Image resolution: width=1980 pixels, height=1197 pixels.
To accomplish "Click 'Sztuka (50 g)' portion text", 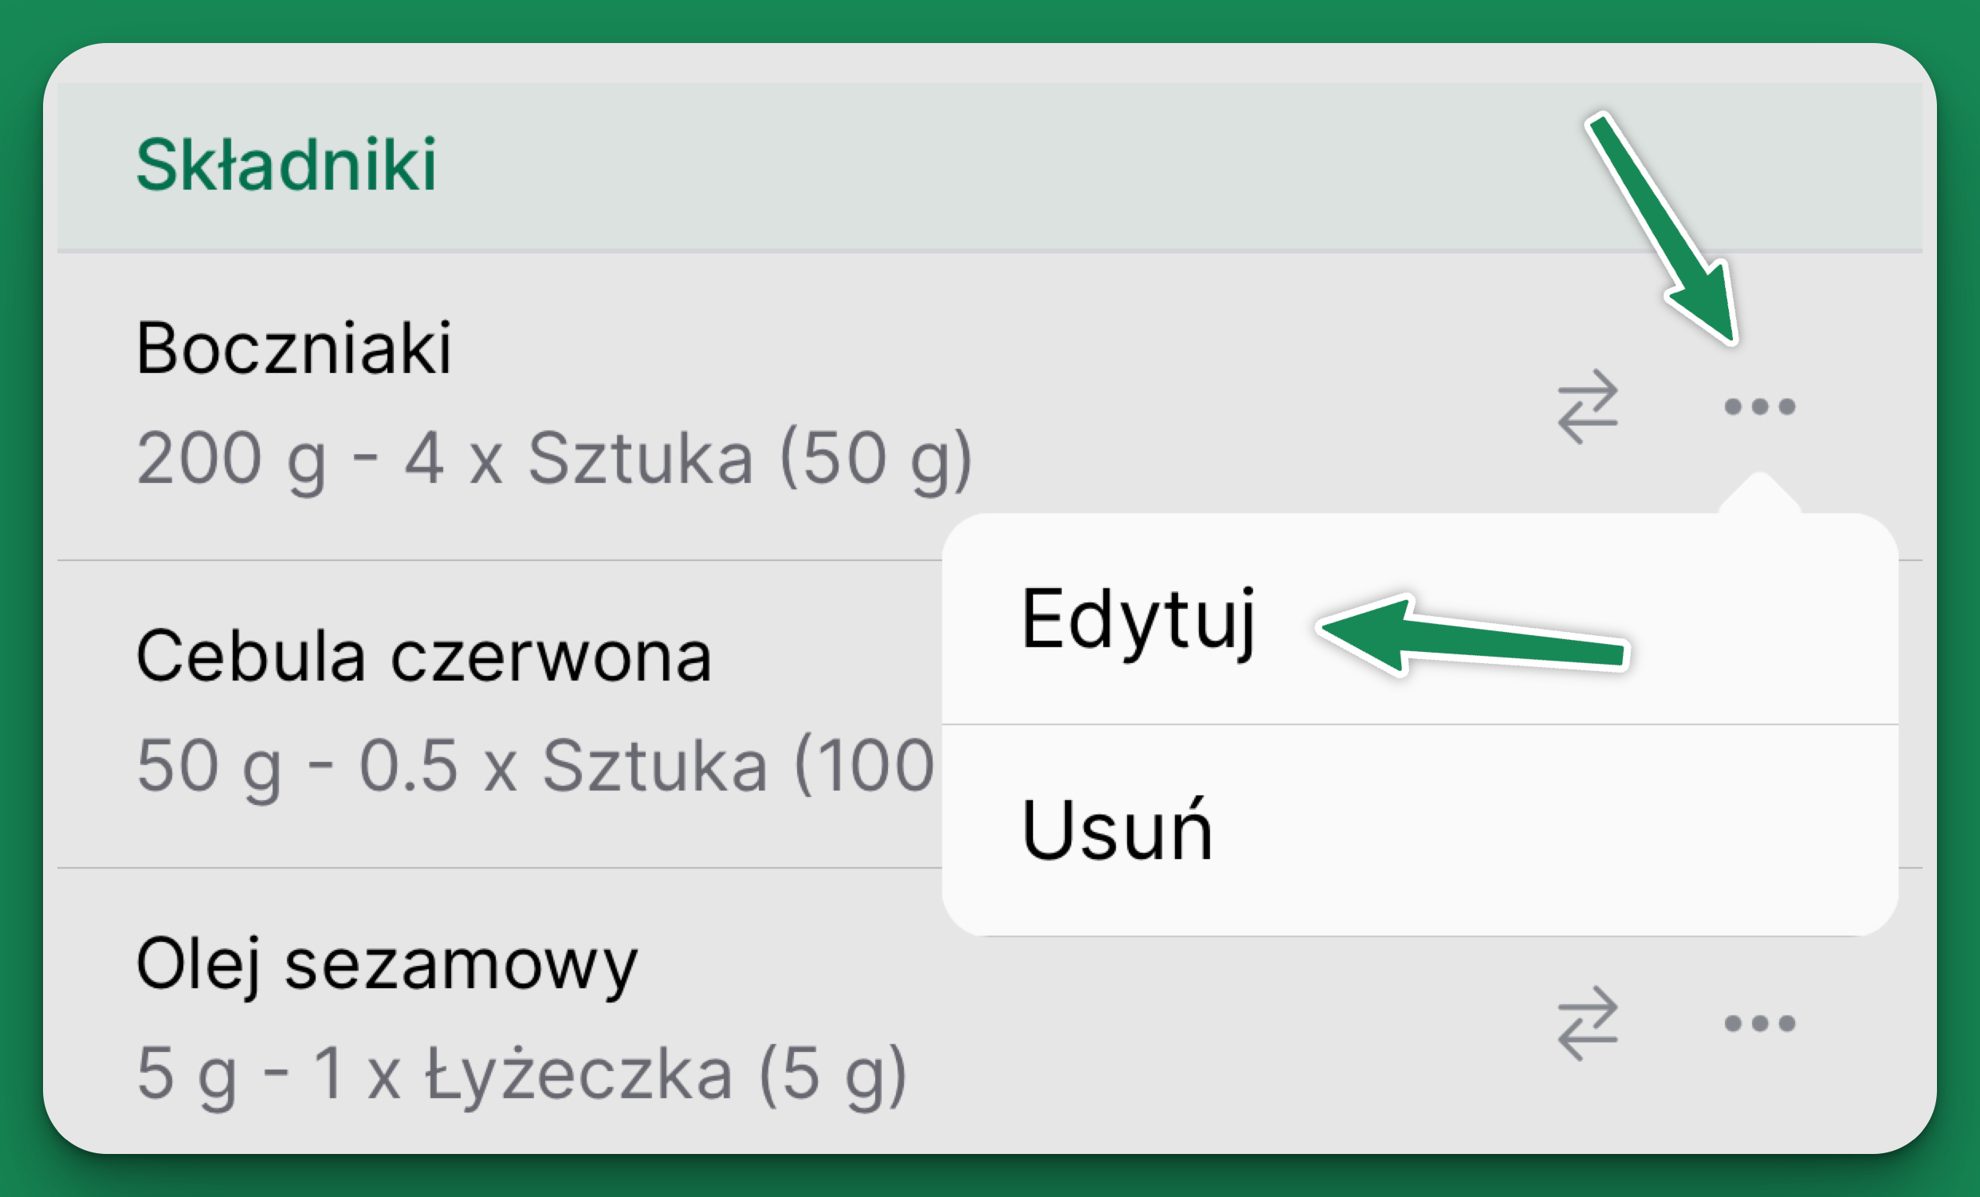I will (x=749, y=459).
